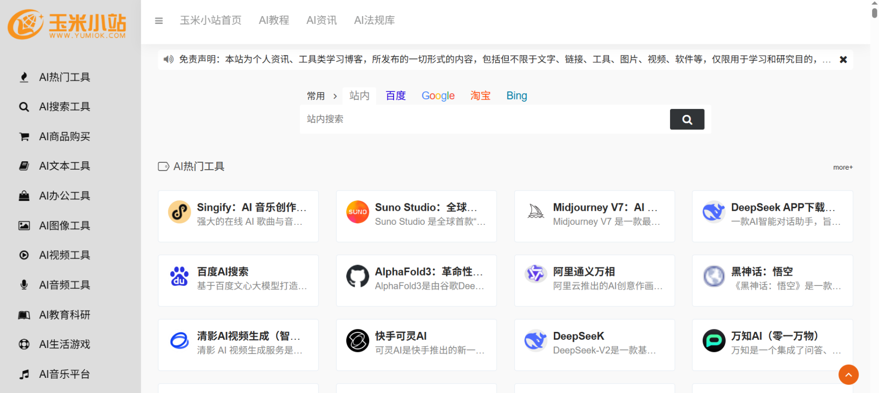Click the Midjourney V7 sailboat icon
879x393 pixels.
536,212
